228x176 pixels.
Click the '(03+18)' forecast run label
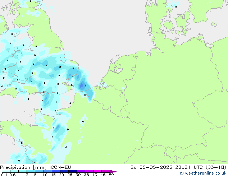tap(216, 167)
